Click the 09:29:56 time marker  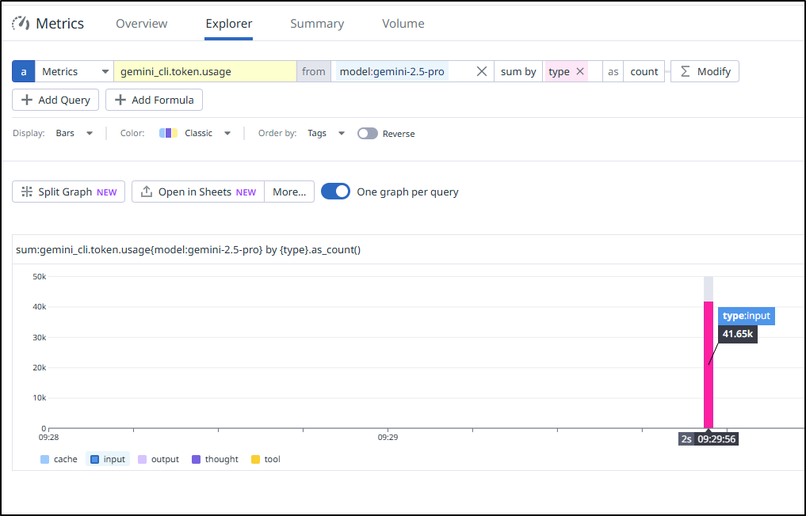(x=716, y=439)
